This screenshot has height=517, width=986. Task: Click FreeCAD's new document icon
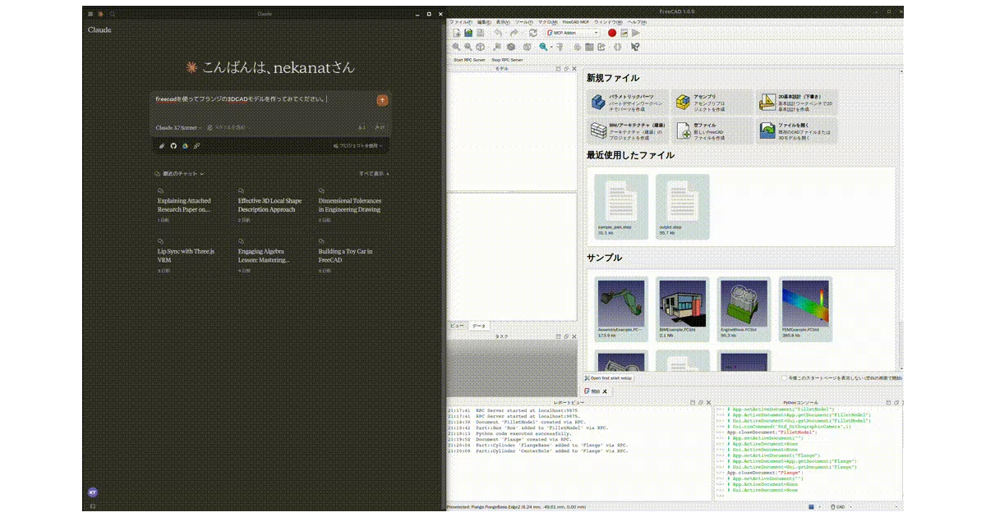pos(457,33)
